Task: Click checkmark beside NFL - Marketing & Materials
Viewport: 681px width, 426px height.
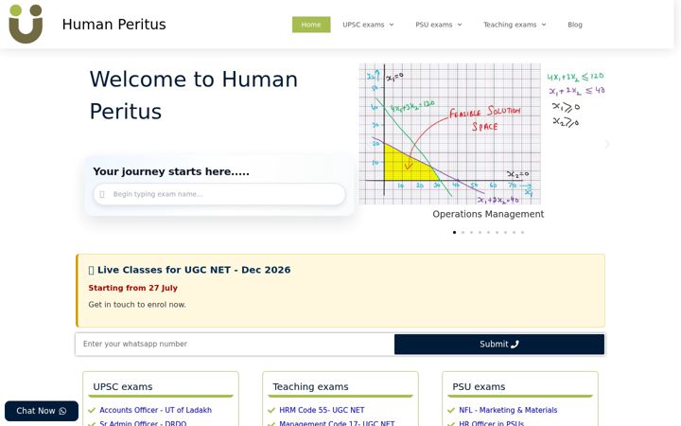Action: pyautogui.click(x=451, y=410)
